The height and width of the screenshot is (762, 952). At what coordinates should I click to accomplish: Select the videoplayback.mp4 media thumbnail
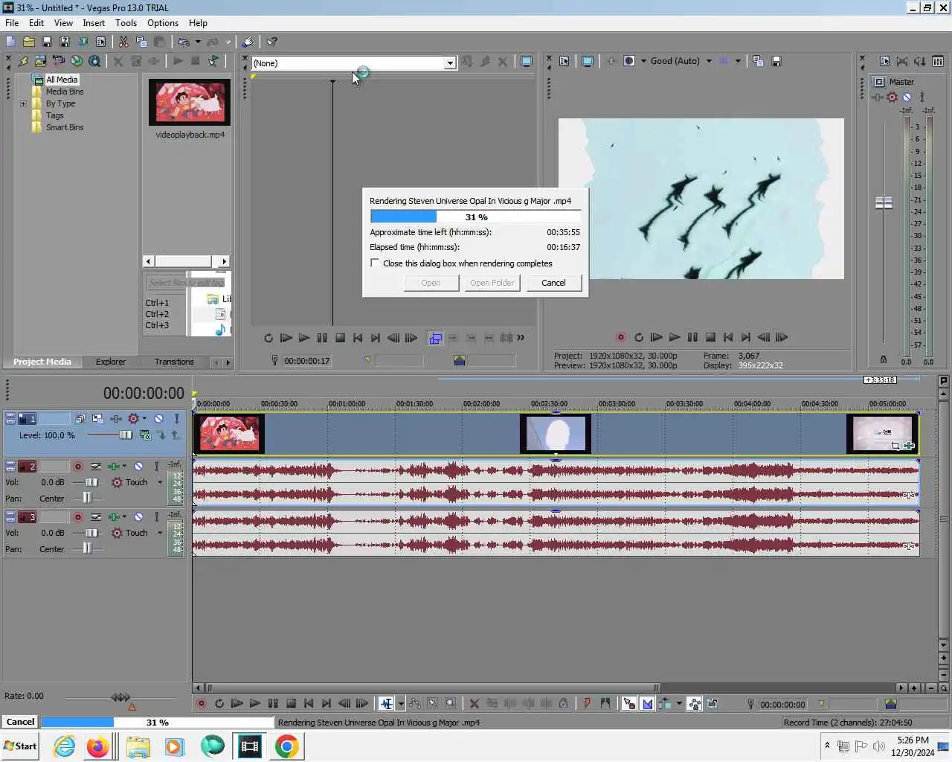pyautogui.click(x=190, y=103)
